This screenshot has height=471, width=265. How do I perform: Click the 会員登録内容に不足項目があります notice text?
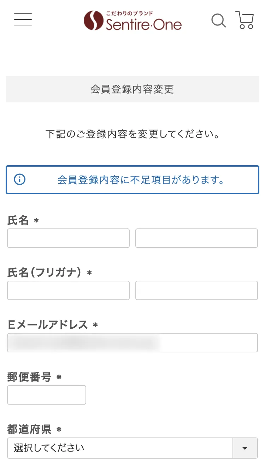(141, 180)
